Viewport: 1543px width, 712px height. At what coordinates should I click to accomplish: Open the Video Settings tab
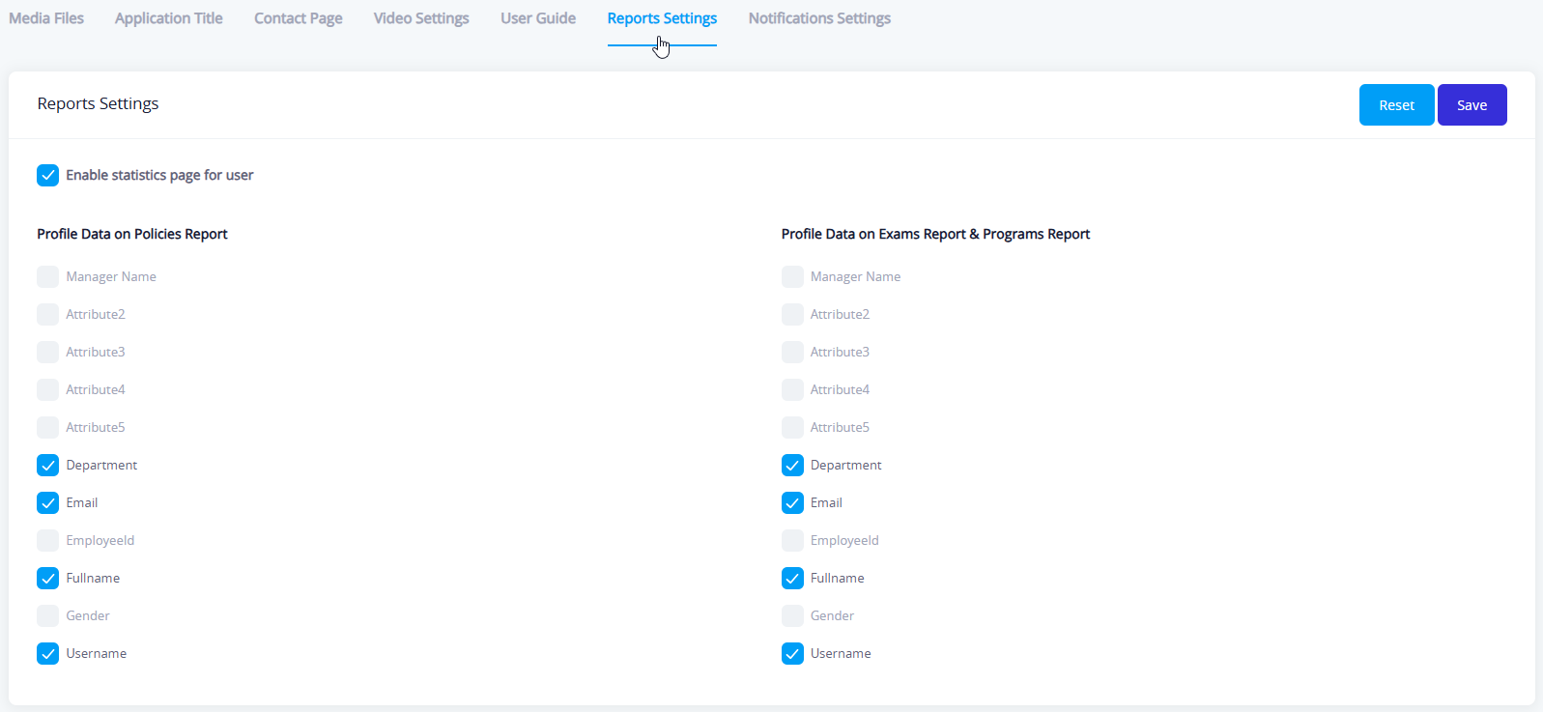pos(421,18)
